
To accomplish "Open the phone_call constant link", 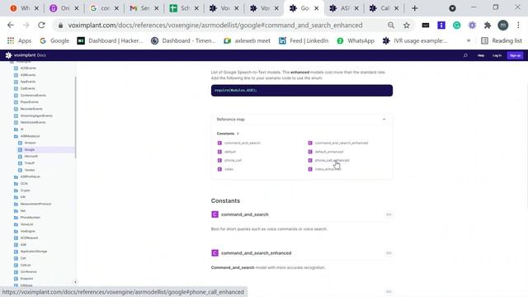I will click(x=233, y=160).
